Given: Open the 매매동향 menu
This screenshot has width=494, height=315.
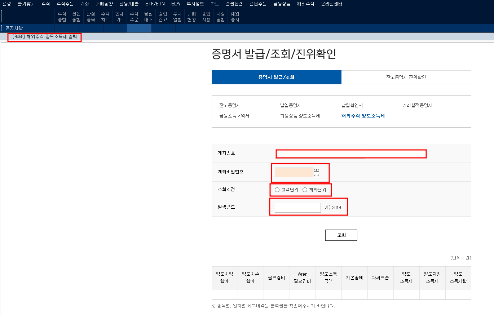Looking at the screenshot, I should pyautogui.click(x=104, y=4).
